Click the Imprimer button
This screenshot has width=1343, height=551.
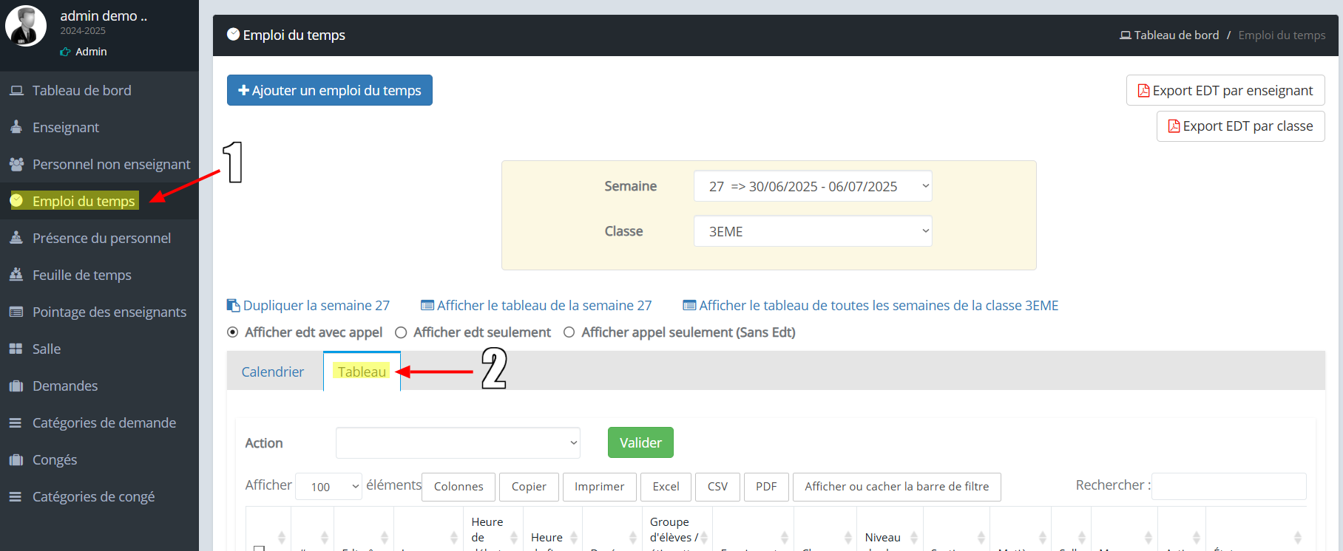point(599,487)
